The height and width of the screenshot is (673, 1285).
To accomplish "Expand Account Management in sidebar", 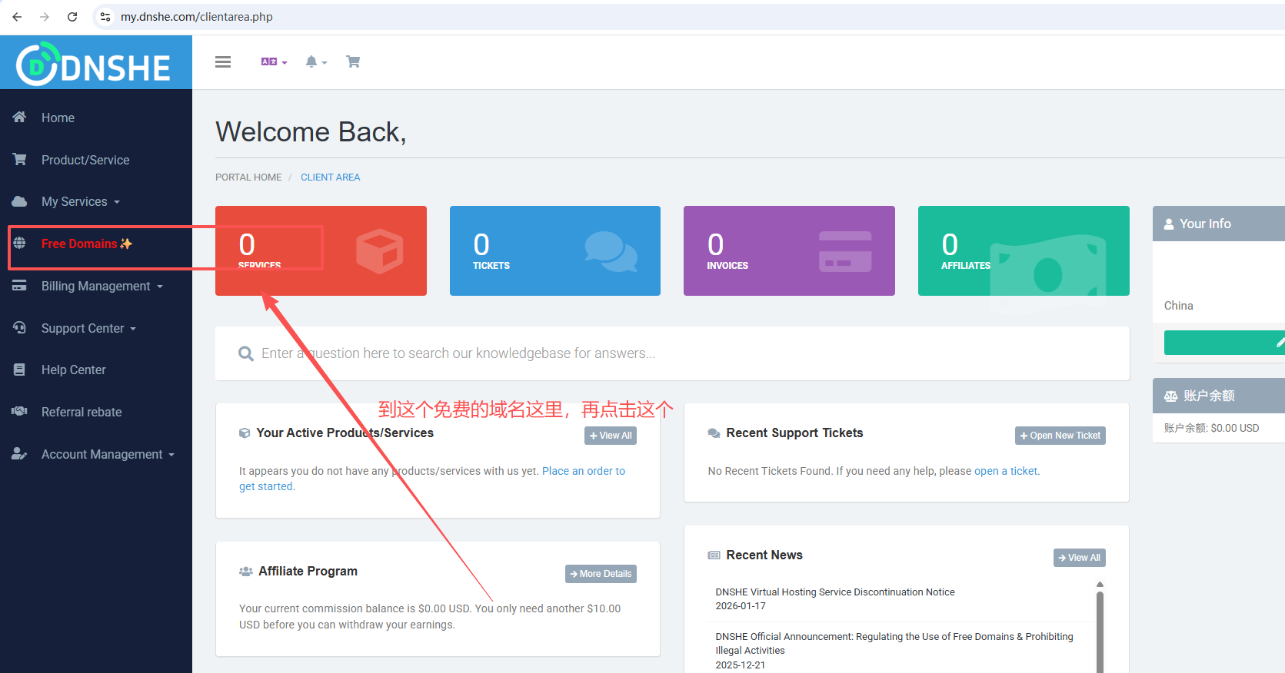I will pos(108,455).
